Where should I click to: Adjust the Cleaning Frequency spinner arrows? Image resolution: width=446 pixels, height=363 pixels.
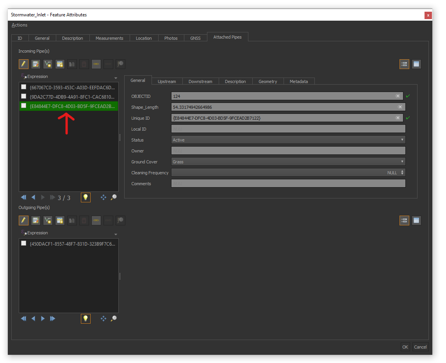point(402,172)
